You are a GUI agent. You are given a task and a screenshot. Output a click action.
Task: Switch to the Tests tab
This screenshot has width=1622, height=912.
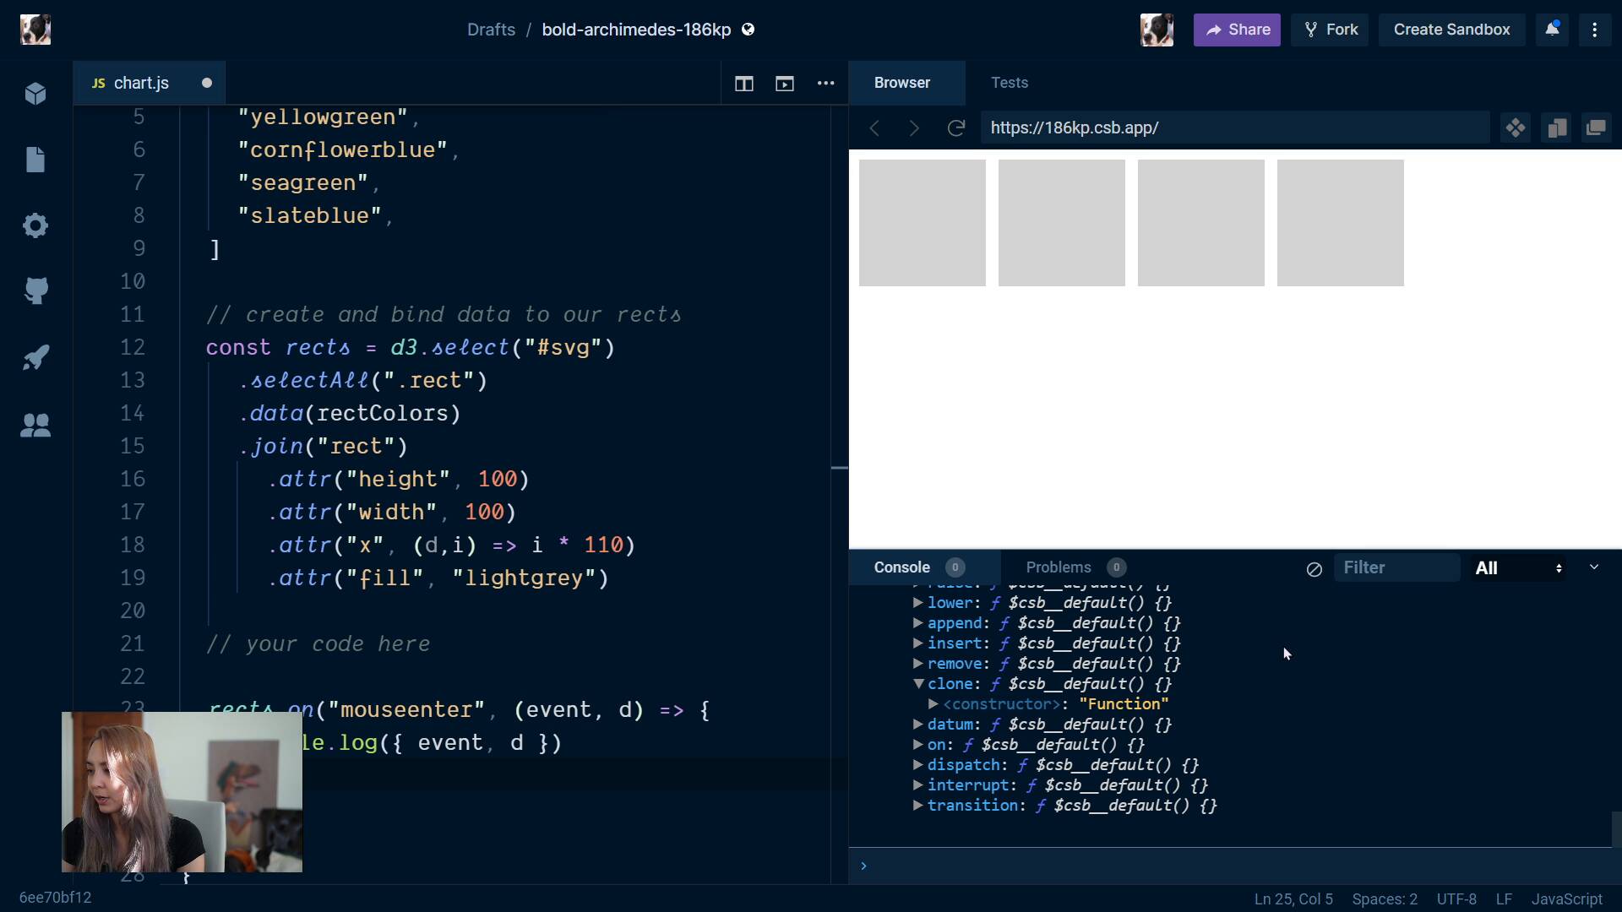point(1009,83)
